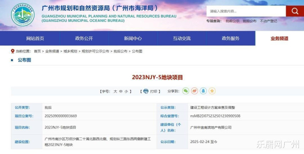Click the 公开类型 label
The image size is (304, 154).
(22, 107)
